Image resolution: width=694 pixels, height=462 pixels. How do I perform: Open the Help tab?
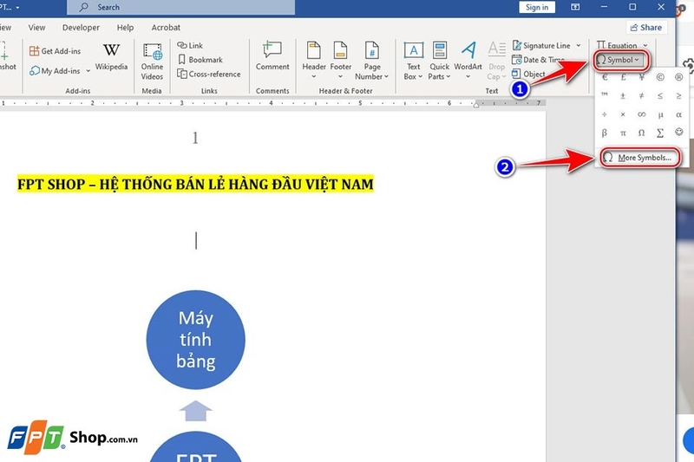click(x=125, y=28)
